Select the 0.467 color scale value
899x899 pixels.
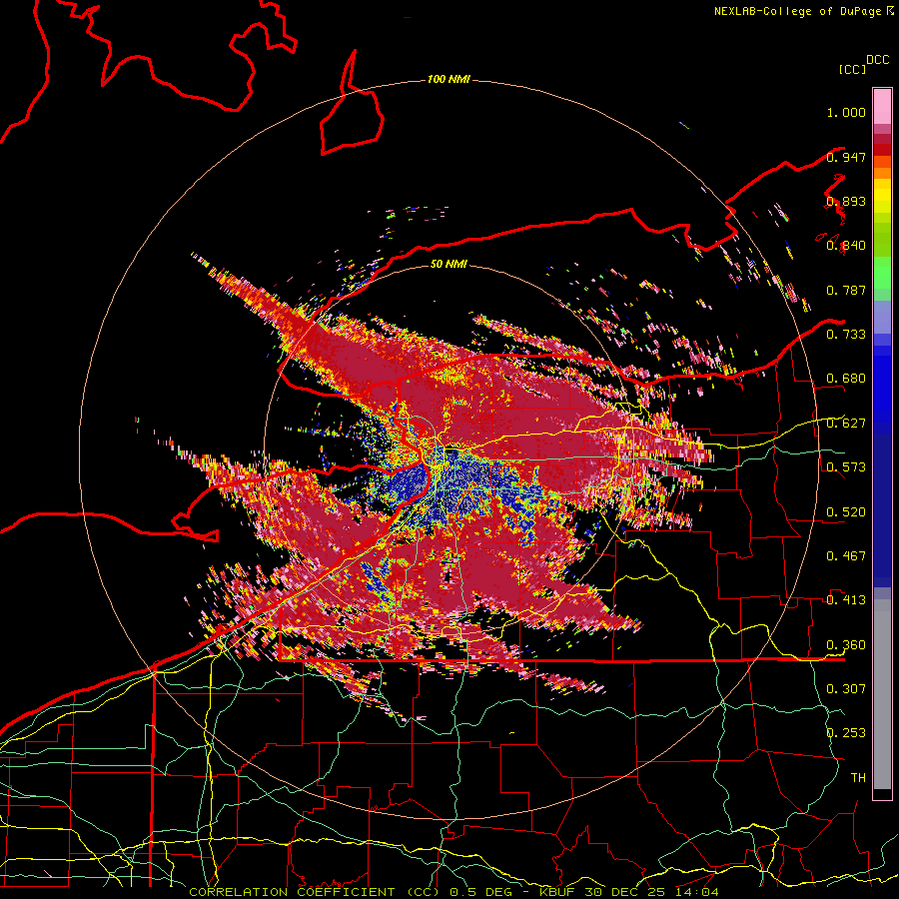[846, 556]
